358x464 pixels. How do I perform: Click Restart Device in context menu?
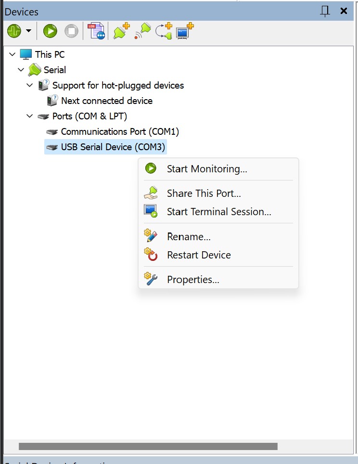(x=199, y=255)
